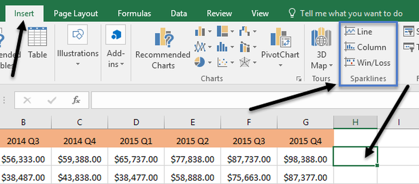Insert a surface or radar chart
Image resolution: width=419 pixels, height=184 pixels.
(248, 63)
